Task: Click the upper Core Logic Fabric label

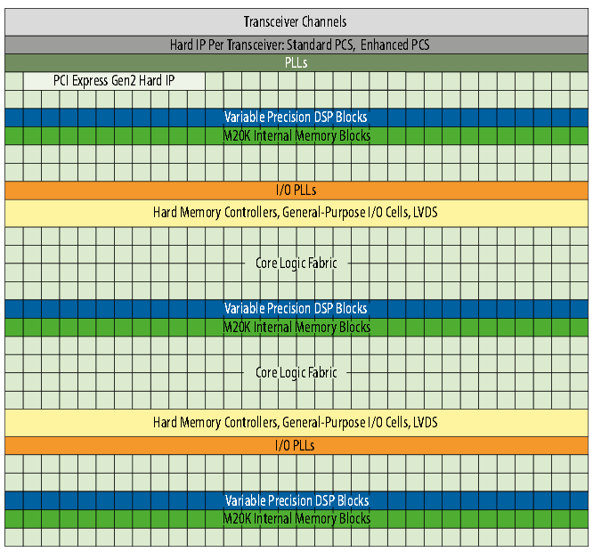Action: click(x=296, y=264)
